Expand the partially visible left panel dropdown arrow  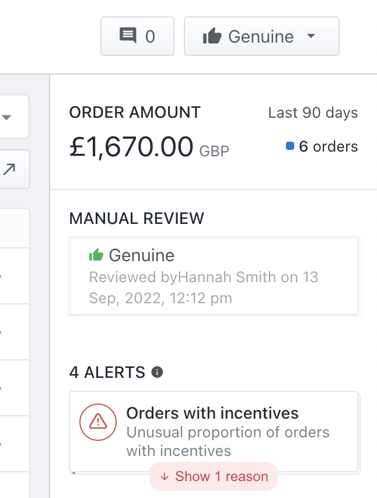7,117
